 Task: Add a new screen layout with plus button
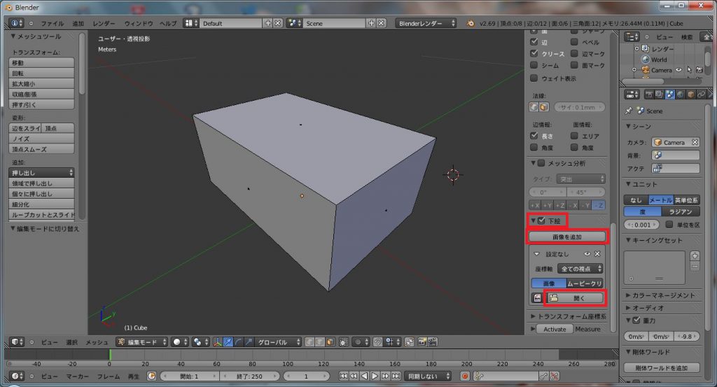(268, 23)
